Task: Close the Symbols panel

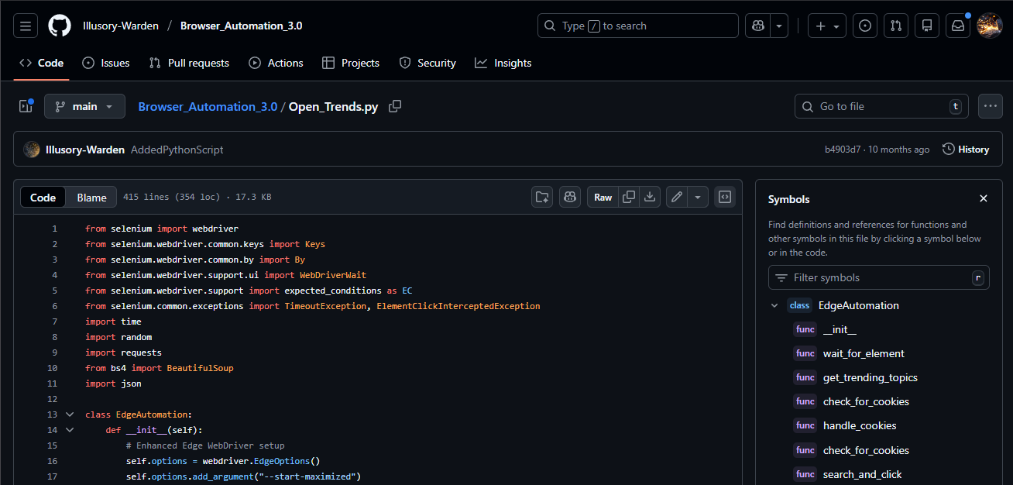Action: (983, 198)
